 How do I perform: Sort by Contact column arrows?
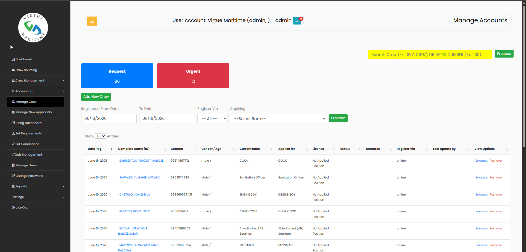click(195, 149)
